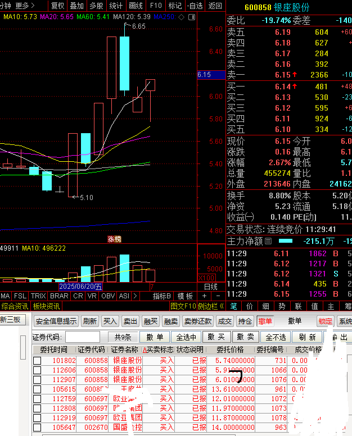Click the 卖券还款 button

pos(198,321)
